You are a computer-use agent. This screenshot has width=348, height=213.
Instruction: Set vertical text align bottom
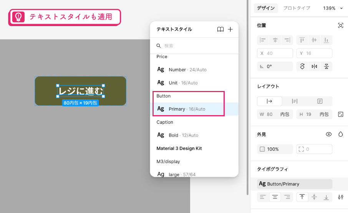click(x=326, y=197)
